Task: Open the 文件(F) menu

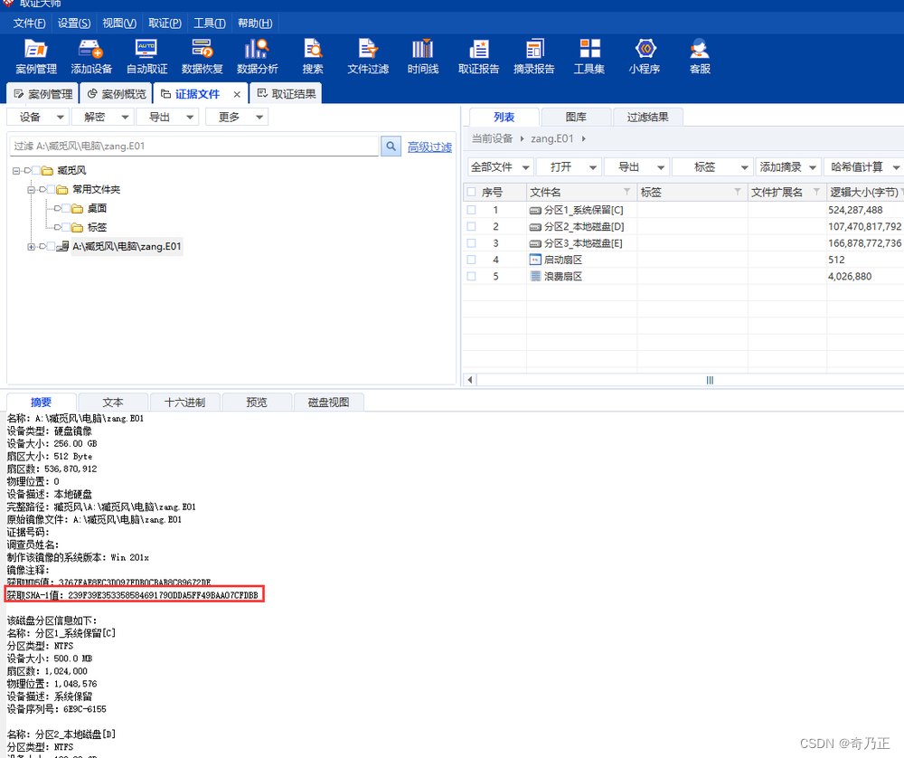Action: click(29, 24)
